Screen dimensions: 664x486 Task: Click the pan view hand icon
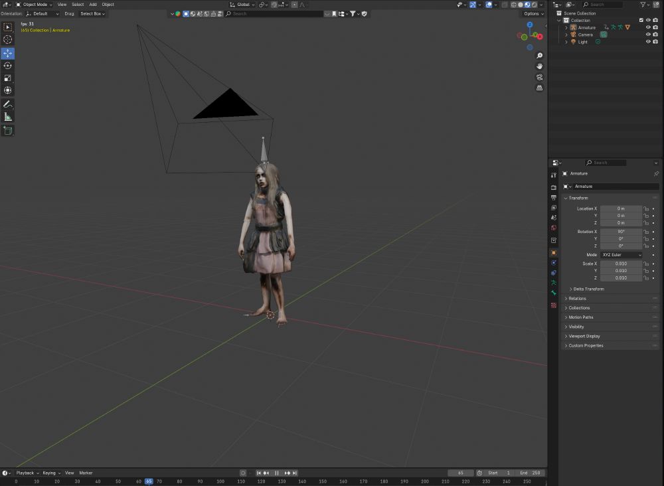[539, 66]
